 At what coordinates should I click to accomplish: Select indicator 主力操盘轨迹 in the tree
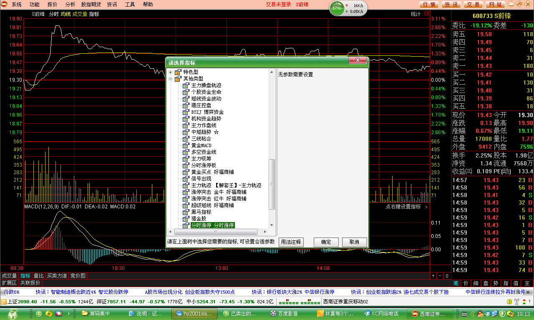pyautogui.click(x=206, y=85)
